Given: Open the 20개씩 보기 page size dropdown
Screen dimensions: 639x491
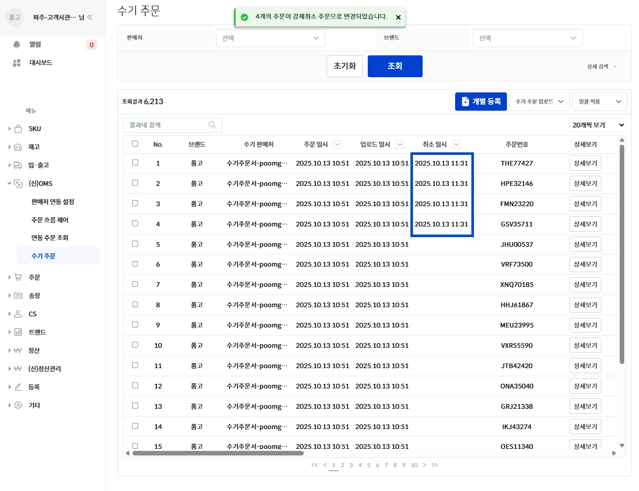Looking at the screenshot, I should (598, 125).
